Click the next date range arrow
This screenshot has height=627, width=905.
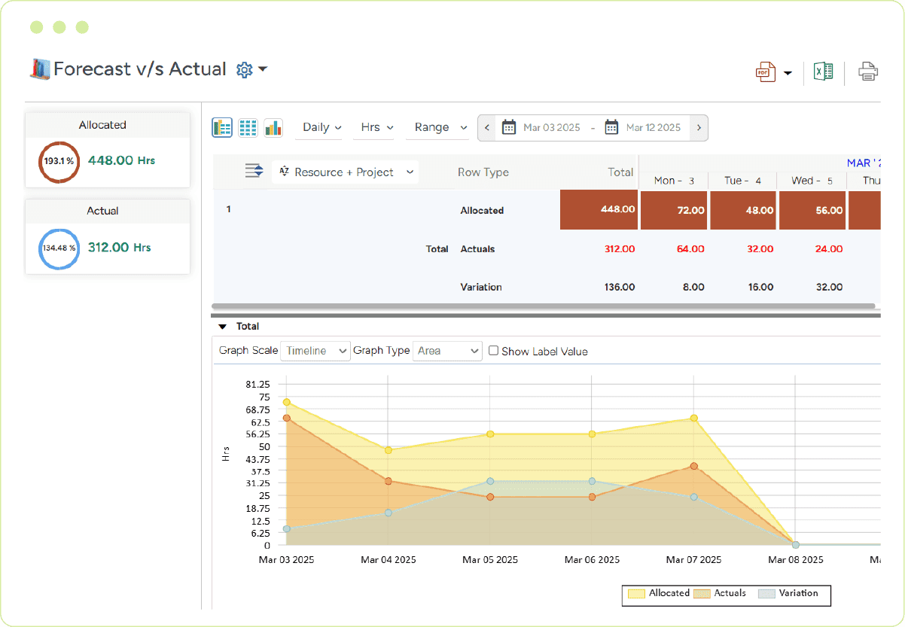pos(699,127)
